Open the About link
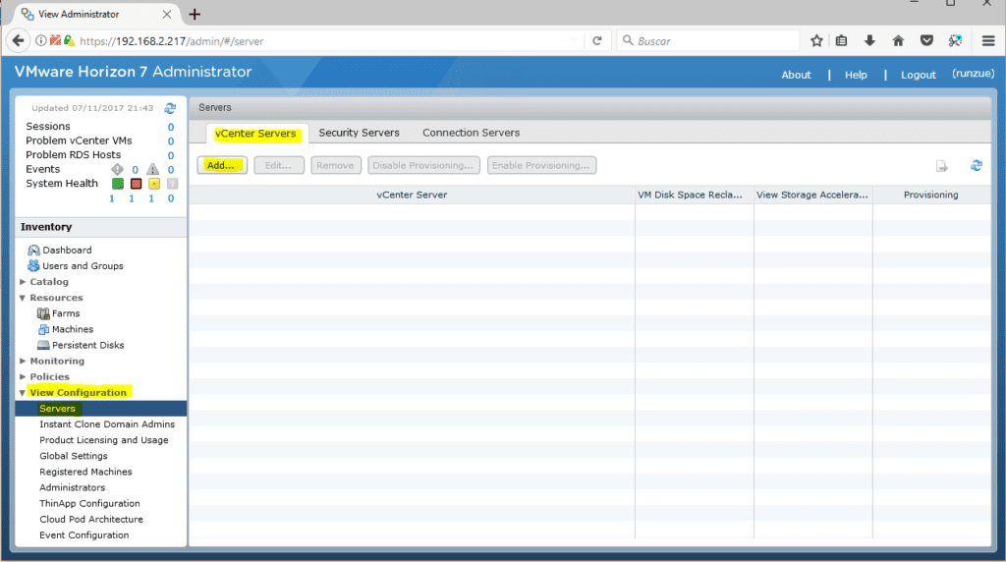Viewport: 1006px width, 562px height. click(796, 75)
